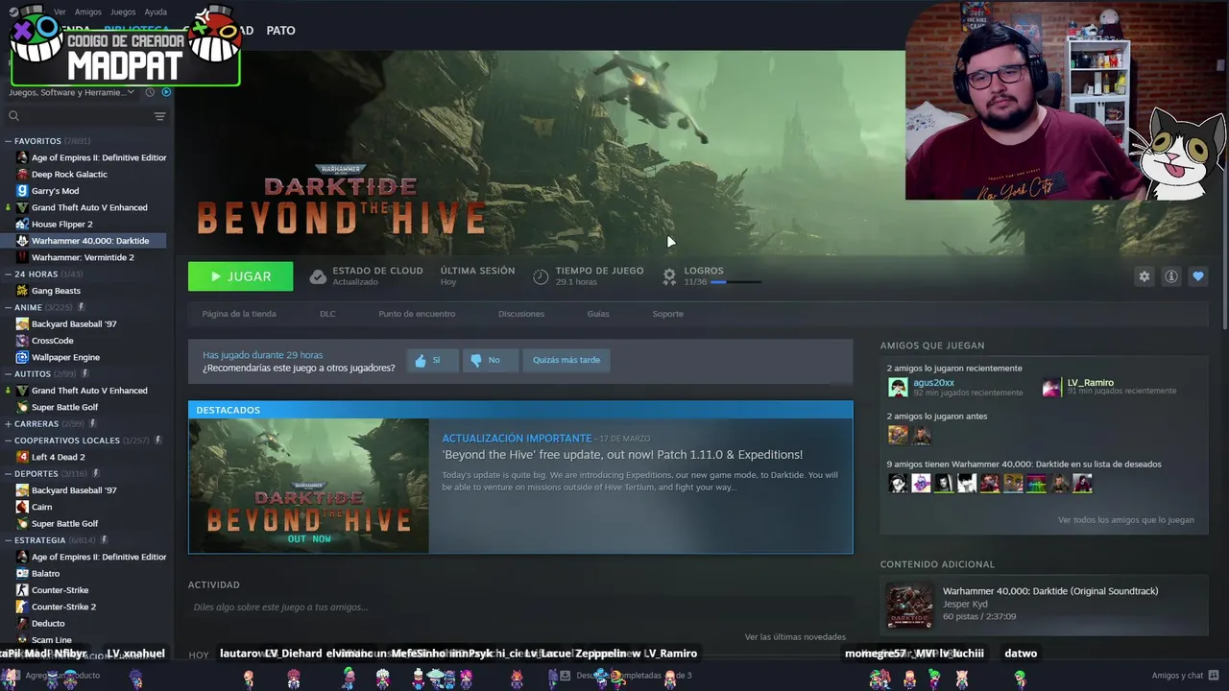Open the game info icon
1229x691 pixels.
1171,276
